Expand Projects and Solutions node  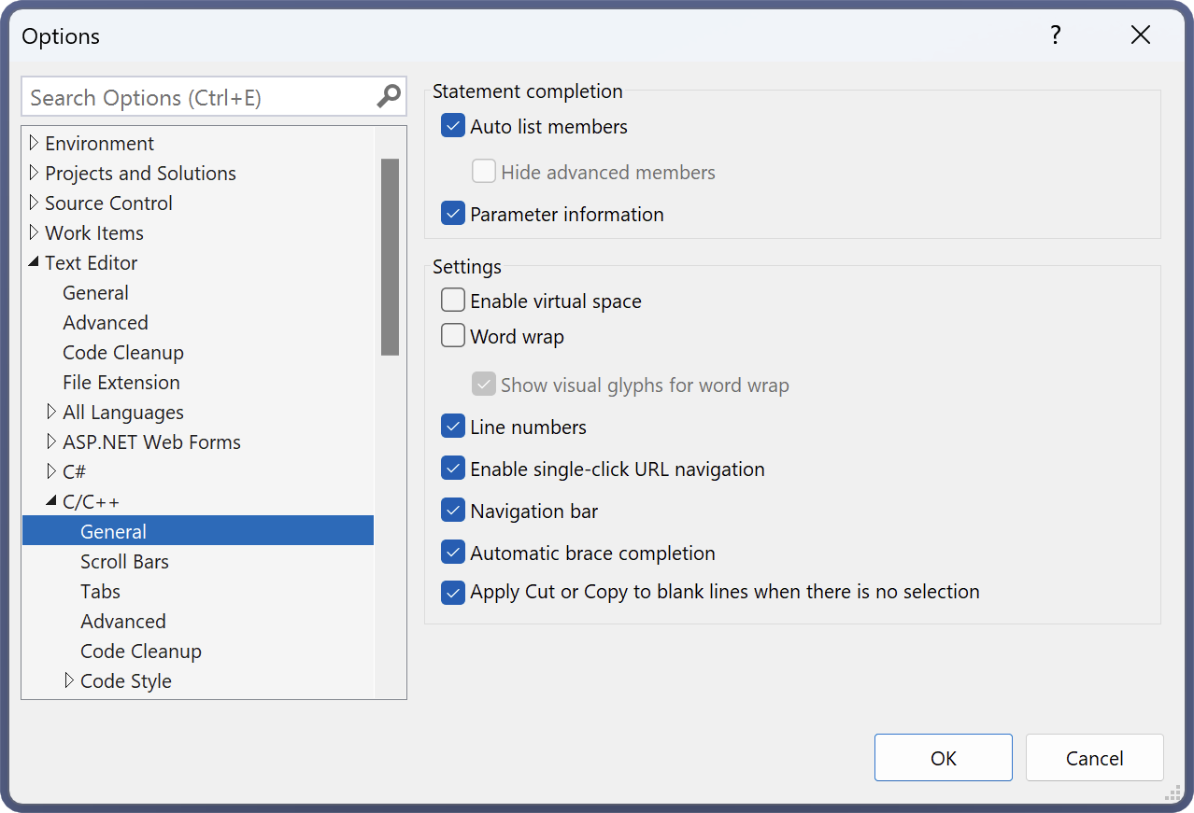pyautogui.click(x=35, y=173)
